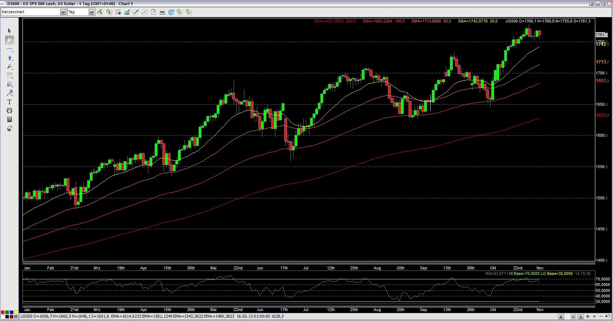The height and width of the screenshot is (321, 613).
Task: Select the arrow pointer tool
Action: point(10,31)
